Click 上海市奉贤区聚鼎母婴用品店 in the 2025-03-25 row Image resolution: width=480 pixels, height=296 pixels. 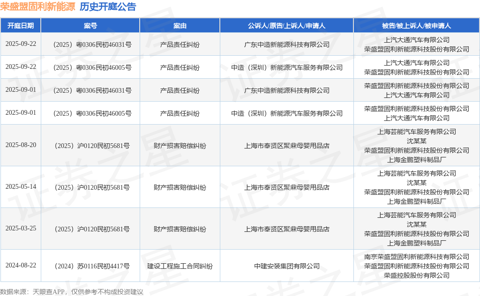[286, 229]
